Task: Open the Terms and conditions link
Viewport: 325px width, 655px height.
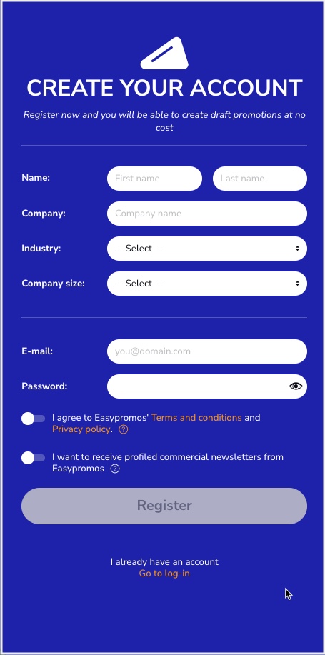Action: 196,418
